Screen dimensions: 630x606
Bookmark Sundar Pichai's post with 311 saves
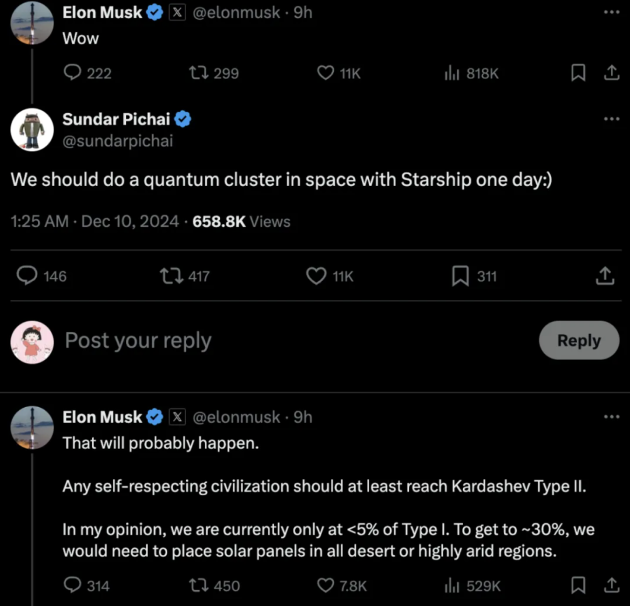[x=460, y=276]
